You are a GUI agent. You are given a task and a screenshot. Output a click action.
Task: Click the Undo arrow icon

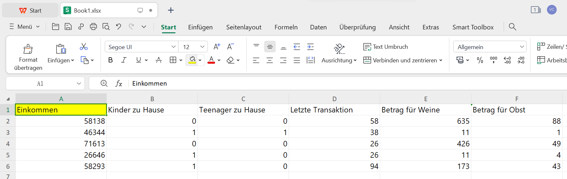click(119, 27)
